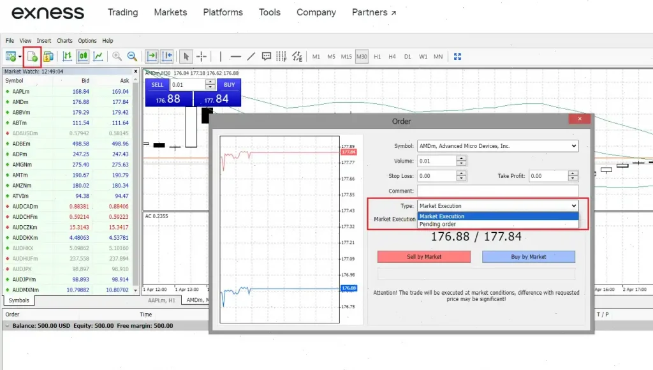Toggle the chart shift button
Viewport: 653px width, 370px height.
point(167,56)
